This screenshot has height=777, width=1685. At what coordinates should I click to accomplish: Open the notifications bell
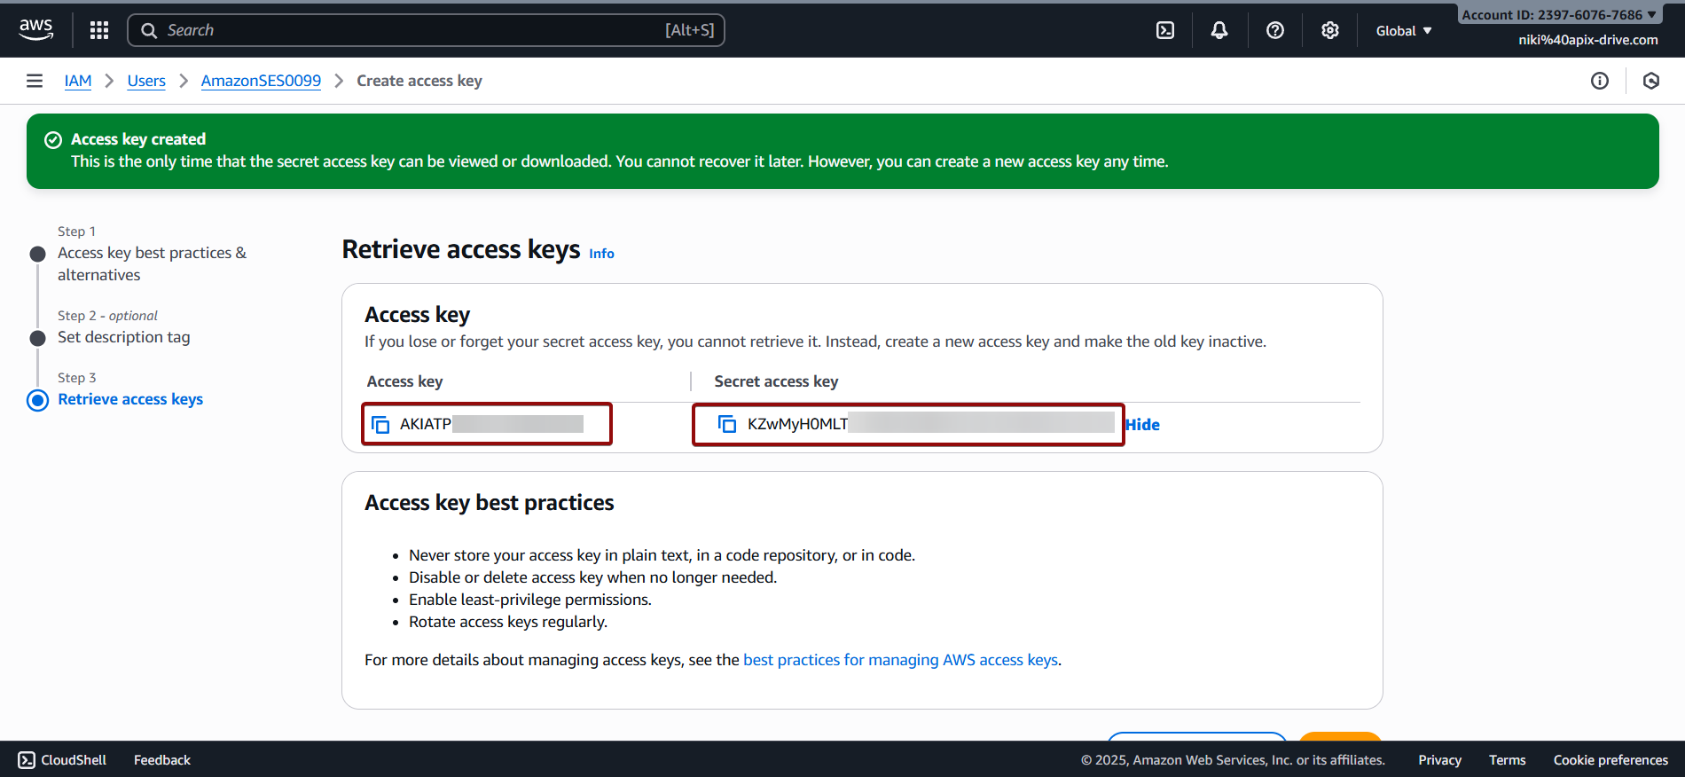(x=1219, y=30)
